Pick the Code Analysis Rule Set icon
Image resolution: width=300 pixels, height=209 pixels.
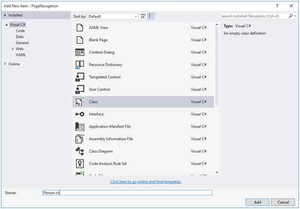point(80,163)
